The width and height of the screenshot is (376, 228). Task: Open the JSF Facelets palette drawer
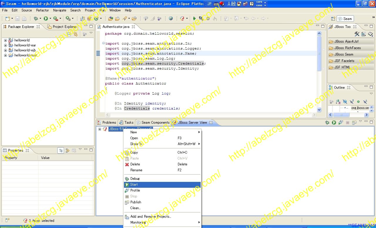click(351, 61)
